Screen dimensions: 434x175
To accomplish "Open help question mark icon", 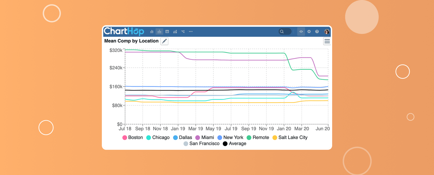I will [317, 32].
